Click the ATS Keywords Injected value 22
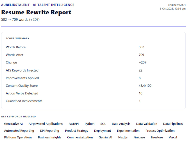Image resolution: width=191 pixels, height=142 pixels. pos(140,70)
